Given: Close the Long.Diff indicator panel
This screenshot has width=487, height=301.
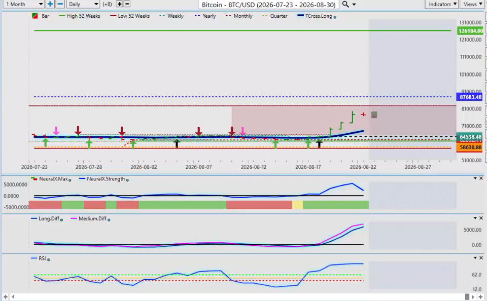Looking at the screenshot, I should [481, 218].
